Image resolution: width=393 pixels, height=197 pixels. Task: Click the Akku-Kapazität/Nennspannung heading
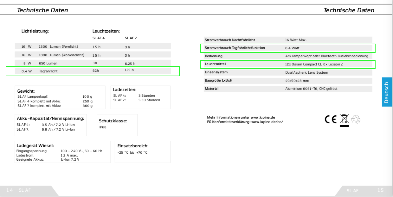pyautogui.click(x=50, y=119)
